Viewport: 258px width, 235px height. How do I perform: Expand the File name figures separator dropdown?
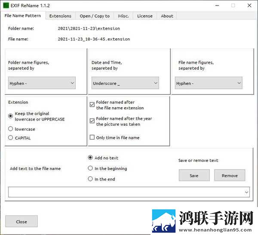pos(209,83)
